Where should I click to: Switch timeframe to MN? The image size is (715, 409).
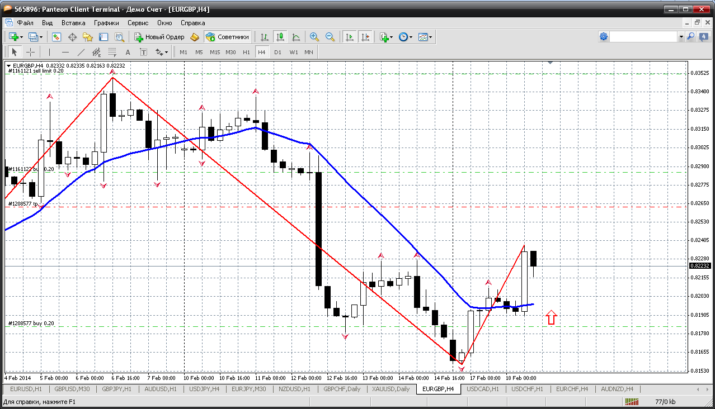pyautogui.click(x=309, y=52)
